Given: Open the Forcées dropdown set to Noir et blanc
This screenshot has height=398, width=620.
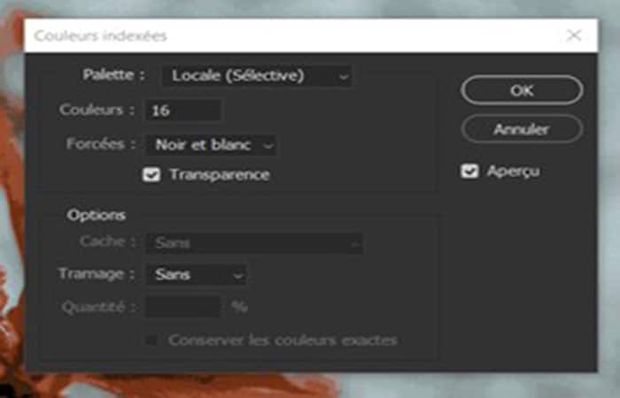Looking at the screenshot, I should click(211, 145).
